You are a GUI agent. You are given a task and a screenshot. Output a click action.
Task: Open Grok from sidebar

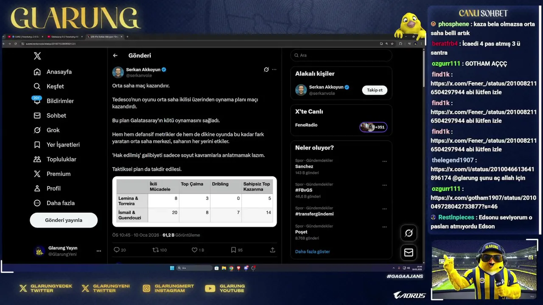click(47, 130)
